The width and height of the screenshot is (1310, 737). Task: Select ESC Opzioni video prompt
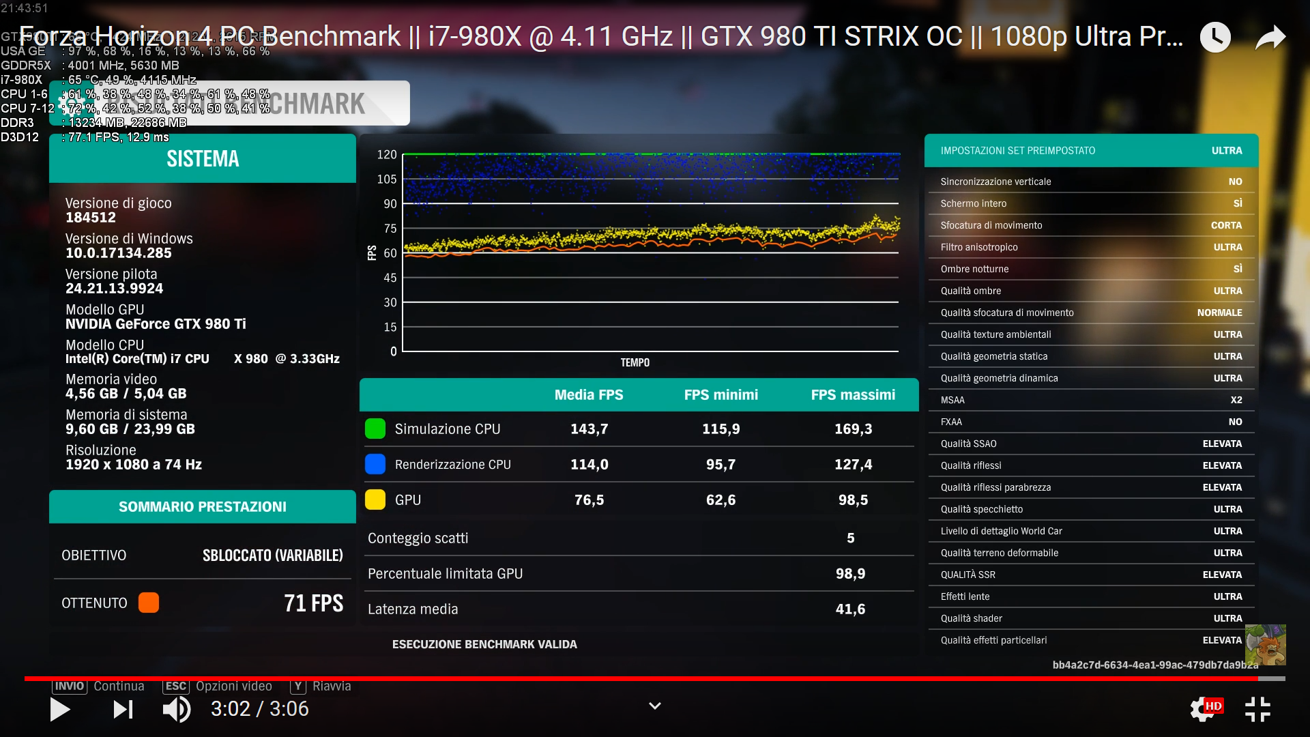pos(218,687)
